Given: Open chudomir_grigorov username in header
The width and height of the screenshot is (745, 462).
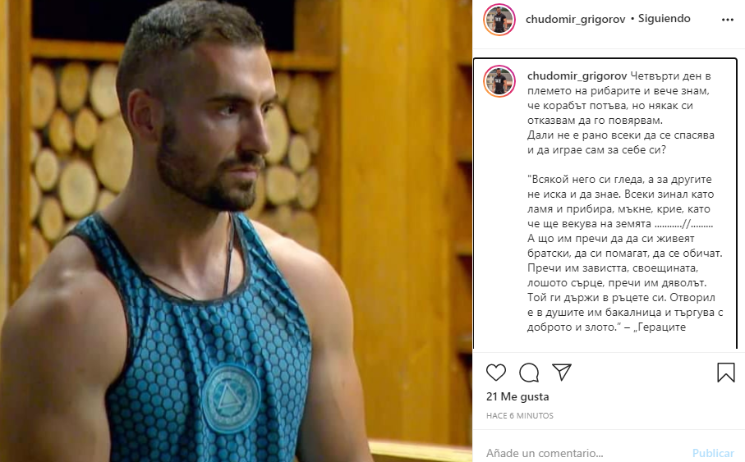Looking at the screenshot, I should coord(575,20).
